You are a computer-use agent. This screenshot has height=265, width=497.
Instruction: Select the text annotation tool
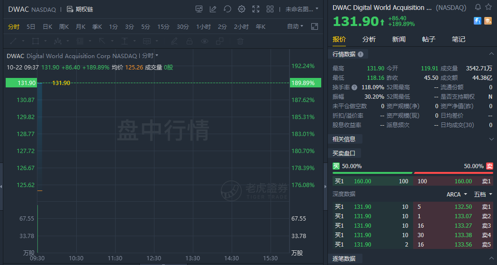click(x=125, y=41)
